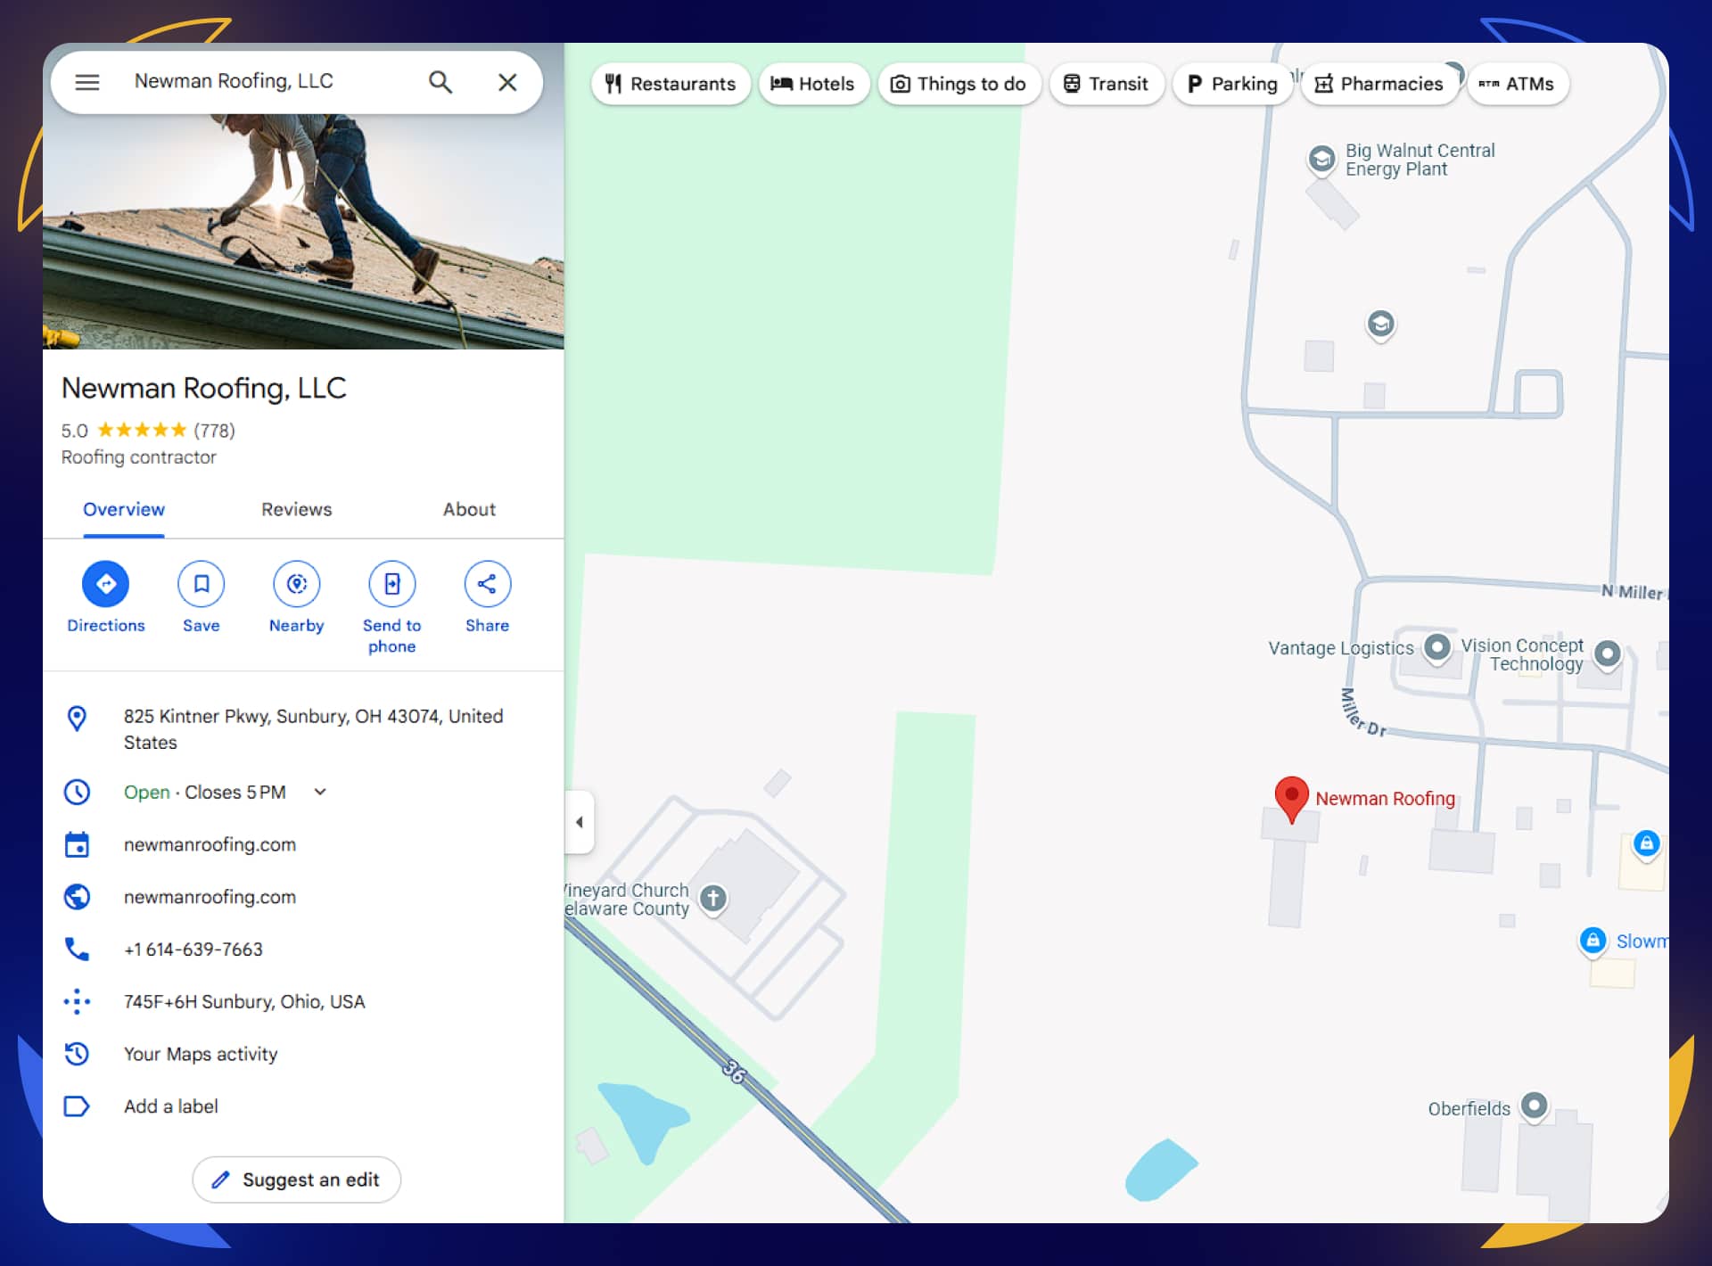Filter map by Parking chip
The width and height of the screenshot is (1712, 1266).
click(1232, 84)
